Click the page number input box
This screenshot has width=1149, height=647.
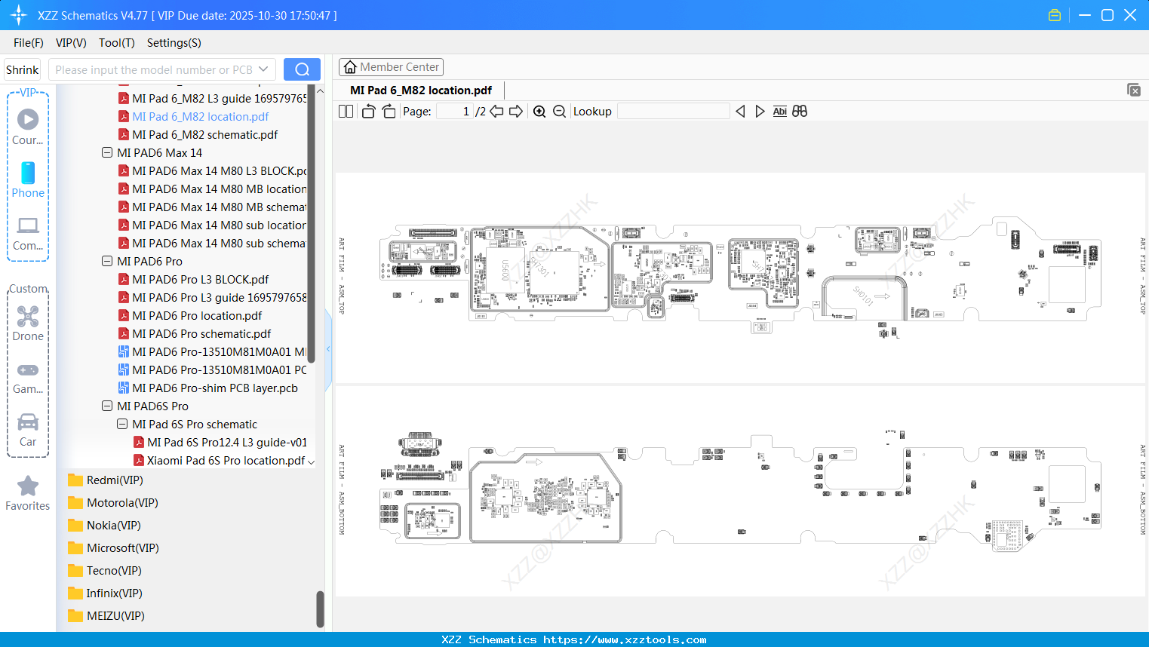pos(455,112)
